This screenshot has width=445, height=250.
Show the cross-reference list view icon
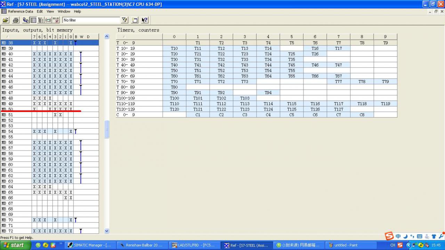(x=26, y=20)
